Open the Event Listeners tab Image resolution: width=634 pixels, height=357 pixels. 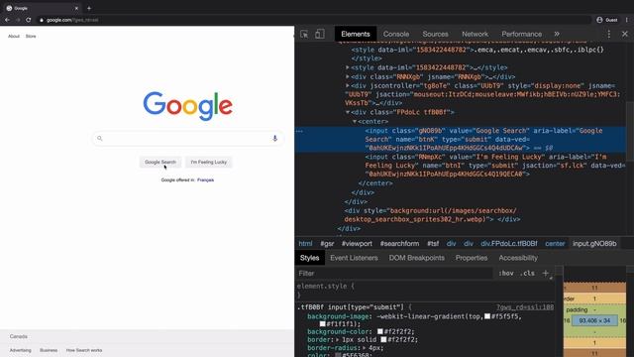pos(354,258)
